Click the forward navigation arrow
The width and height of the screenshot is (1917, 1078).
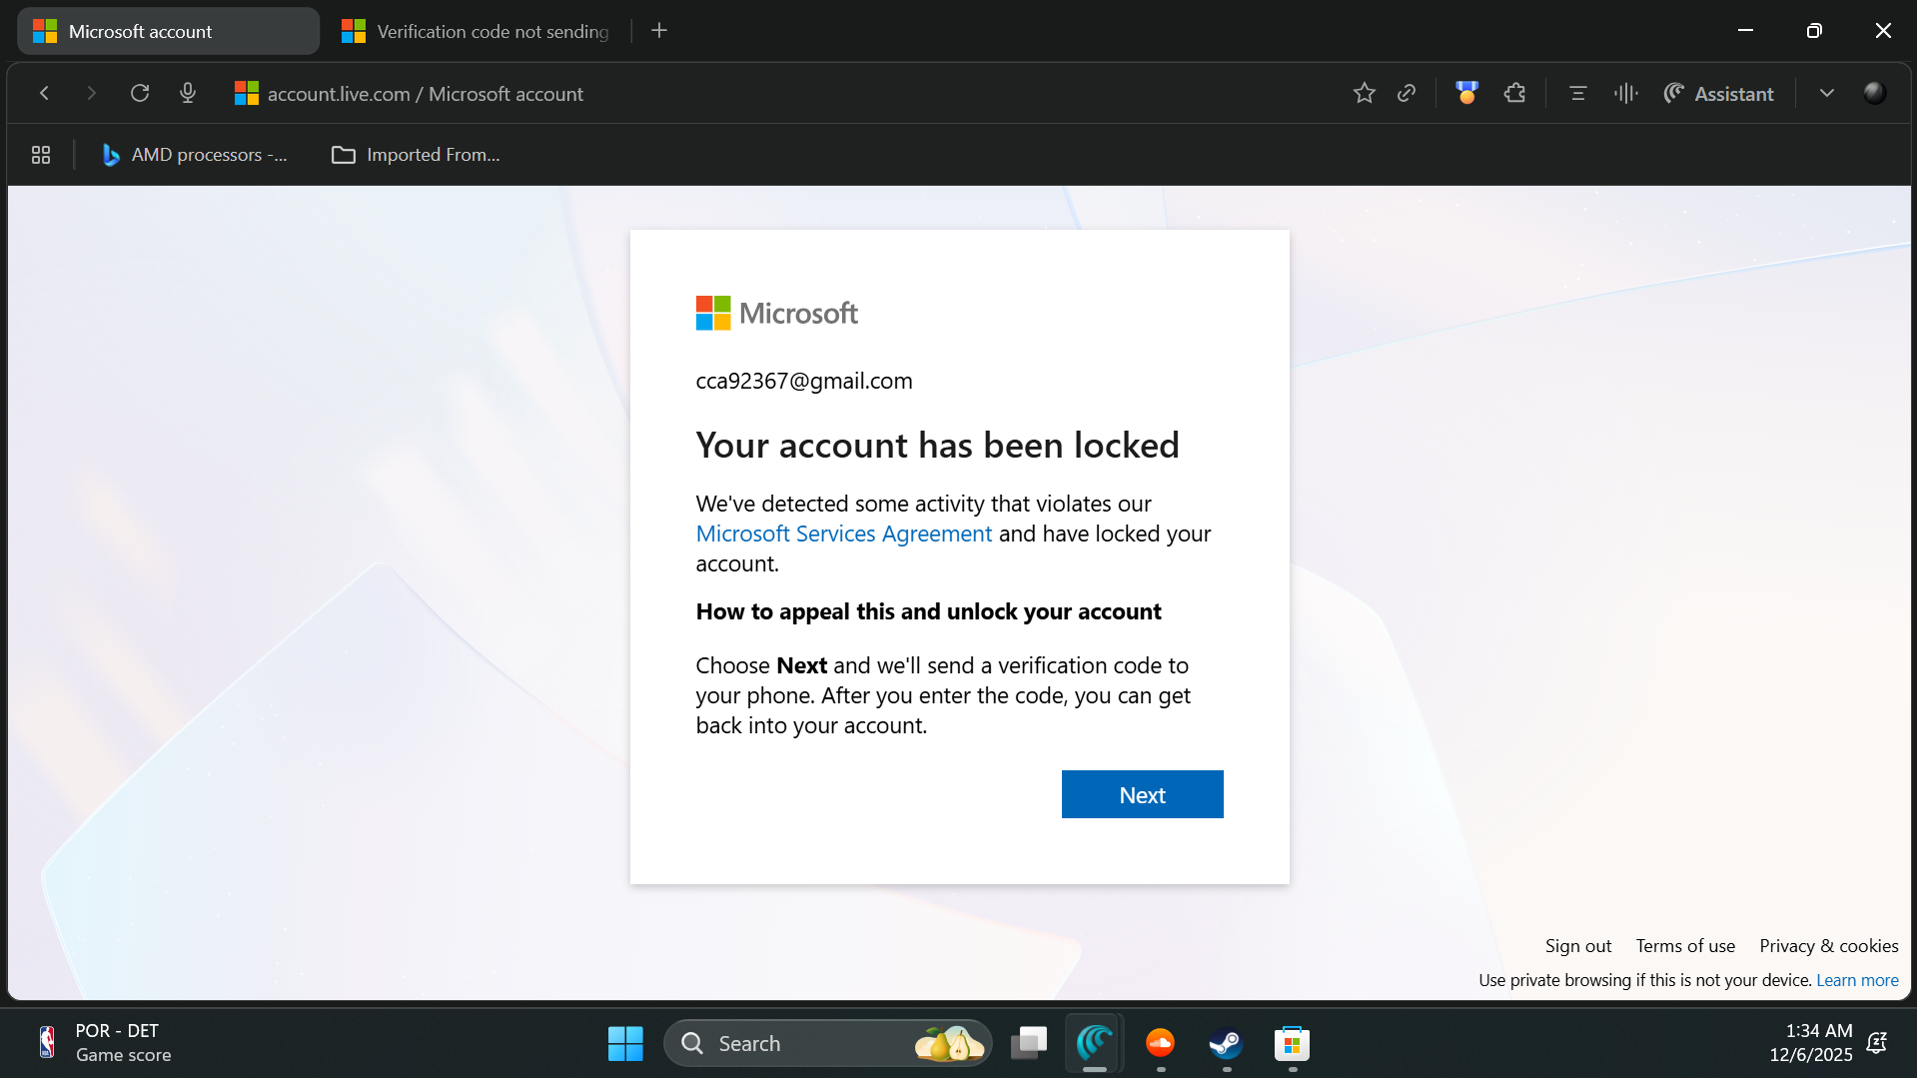pyautogui.click(x=92, y=93)
